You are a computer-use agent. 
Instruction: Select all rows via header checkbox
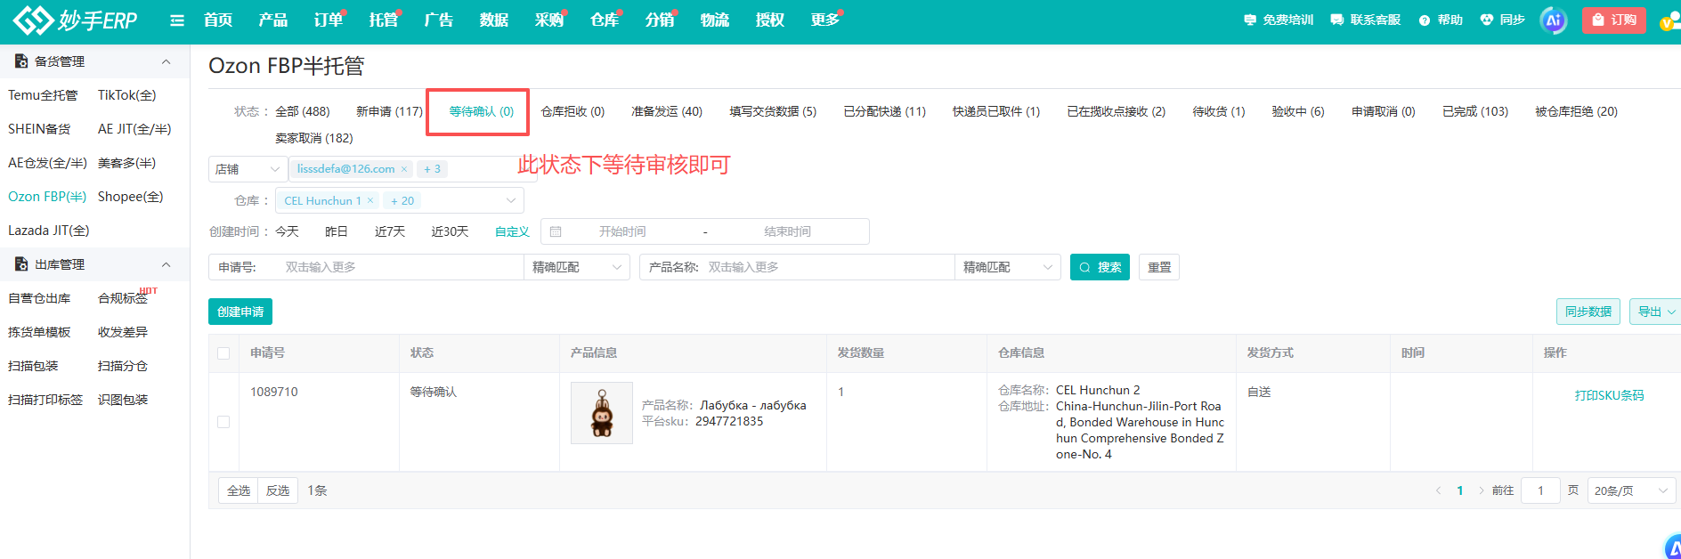(223, 353)
